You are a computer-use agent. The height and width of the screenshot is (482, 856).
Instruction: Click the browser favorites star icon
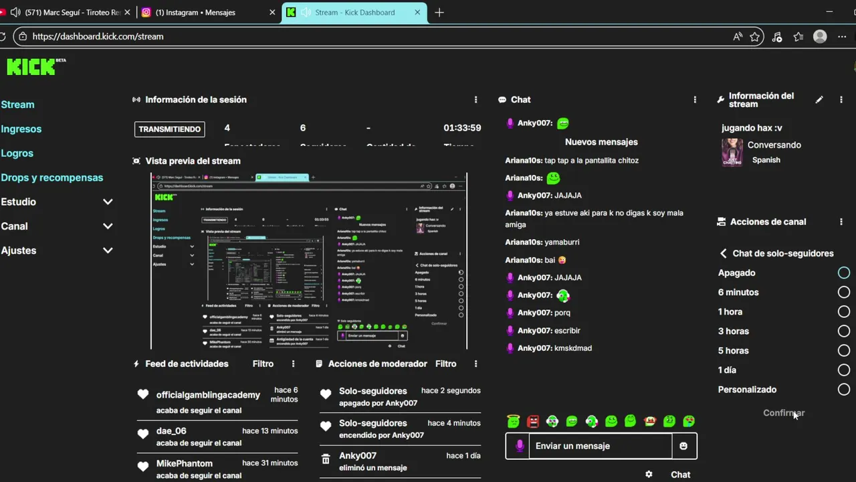click(x=755, y=37)
